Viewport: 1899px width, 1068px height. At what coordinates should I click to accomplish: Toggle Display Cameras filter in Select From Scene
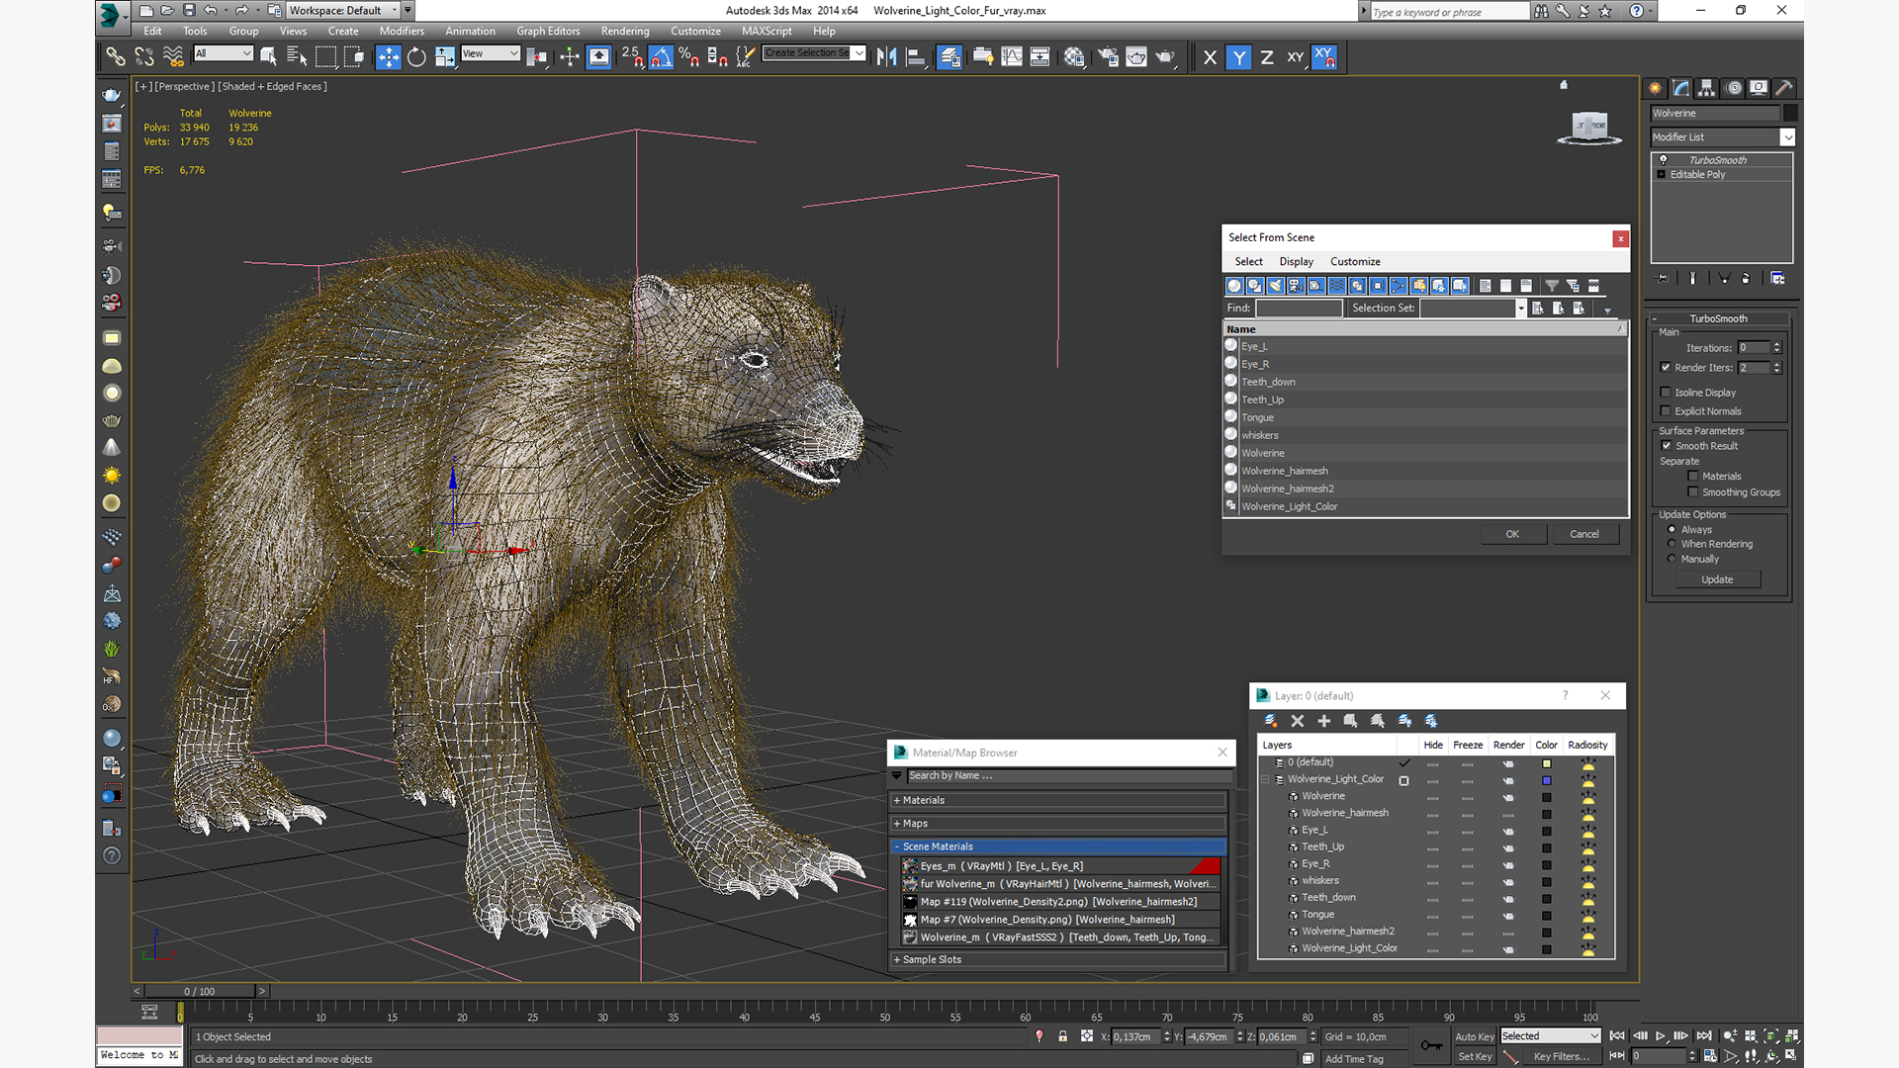pyautogui.click(x=1296, y=286)
